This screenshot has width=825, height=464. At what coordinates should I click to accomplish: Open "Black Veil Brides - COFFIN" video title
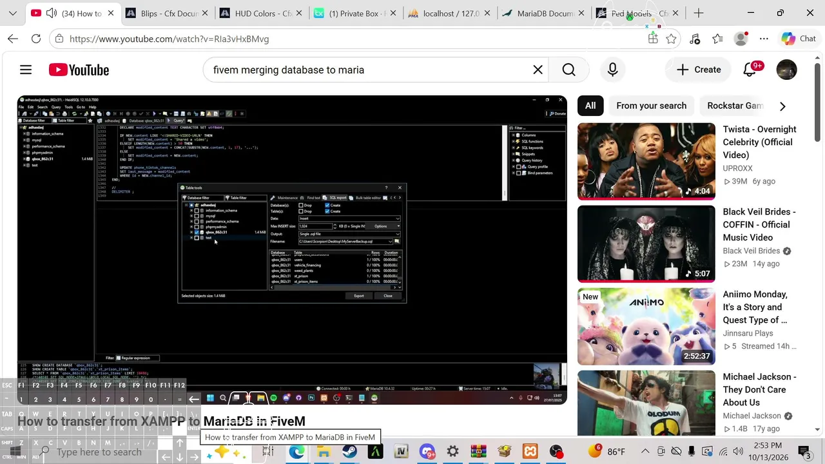tap(759, 224)
